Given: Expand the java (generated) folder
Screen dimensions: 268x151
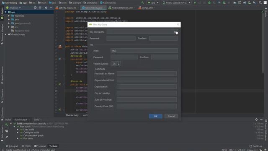Looking at the screenshot, I should click(9, 23).
